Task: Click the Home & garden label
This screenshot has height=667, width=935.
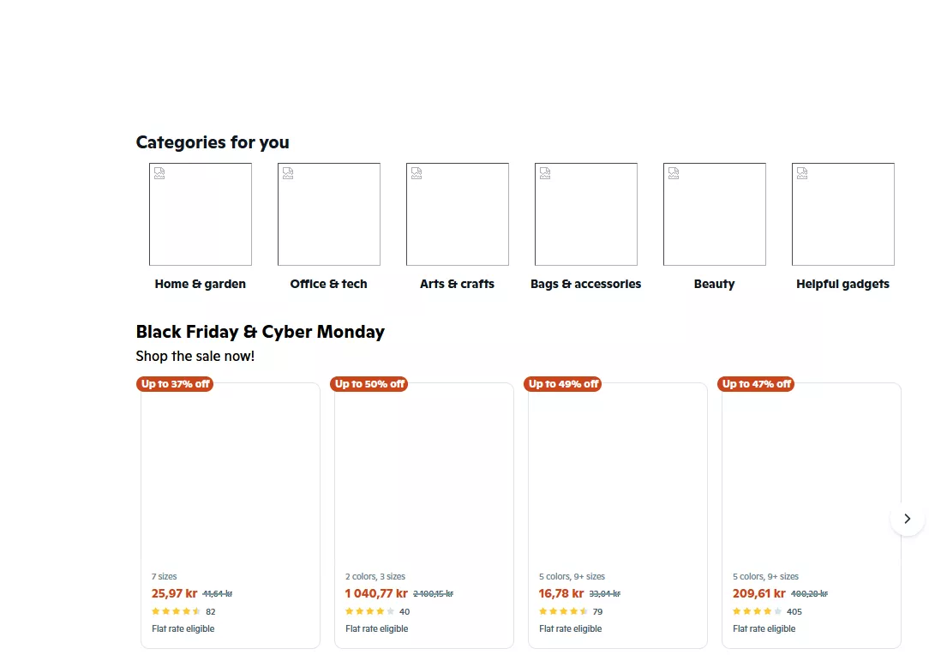Action: pyautogui.click(x=201, y=284)
